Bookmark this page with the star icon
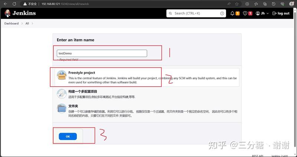 (x=237, y=4)
